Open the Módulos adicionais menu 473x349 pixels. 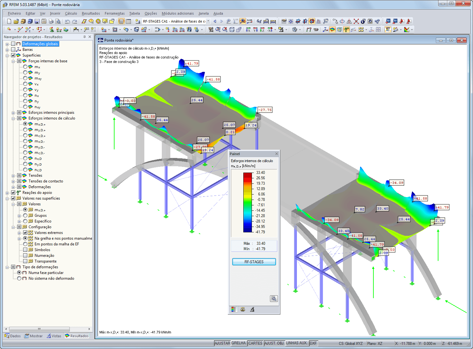178,13
